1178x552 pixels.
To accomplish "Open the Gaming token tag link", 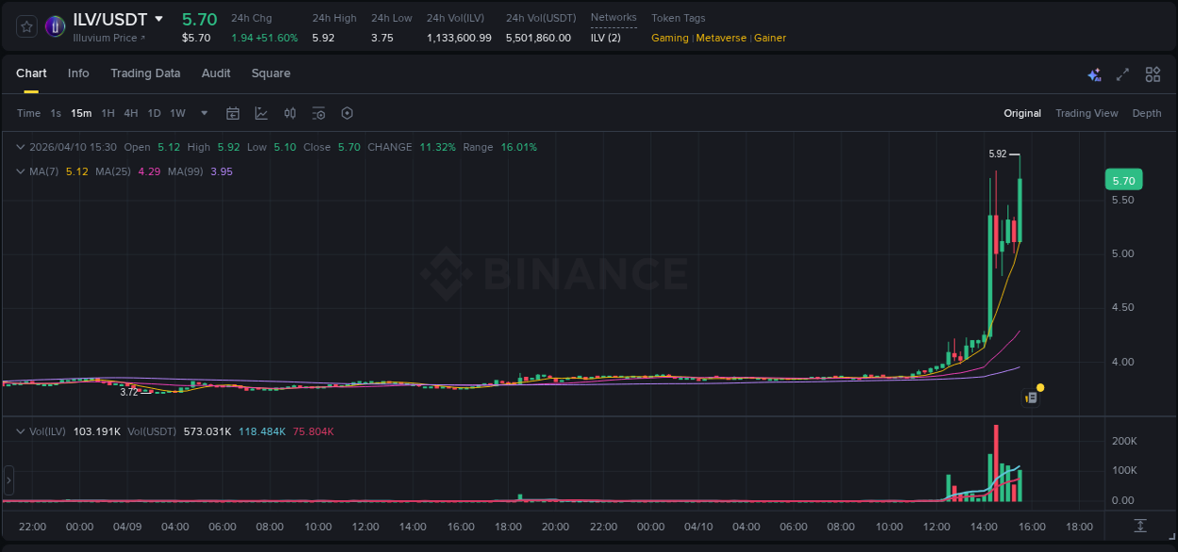I will pyautogui.click(x=670, y=38).
